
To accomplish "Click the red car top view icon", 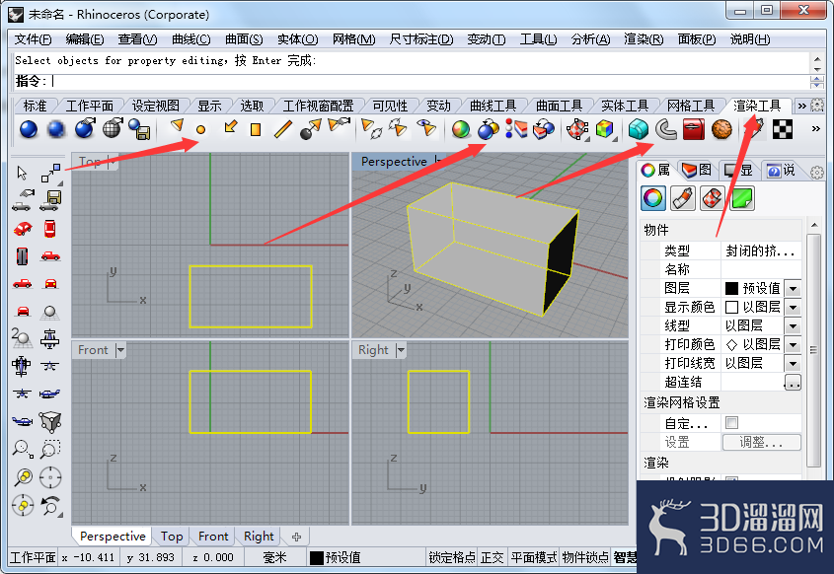I will [x=49, y=229].
